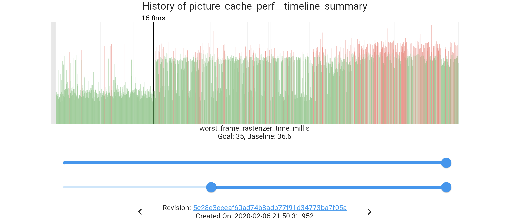
Task: Click the lighter track of the lower slider
Action: click(132, 187)
